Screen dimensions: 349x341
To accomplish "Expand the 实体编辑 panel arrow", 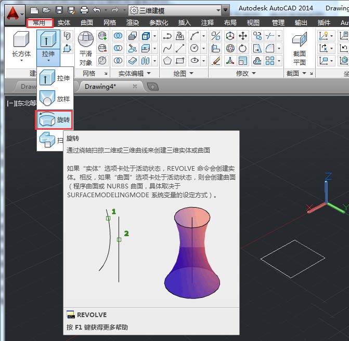I will 149,73.
